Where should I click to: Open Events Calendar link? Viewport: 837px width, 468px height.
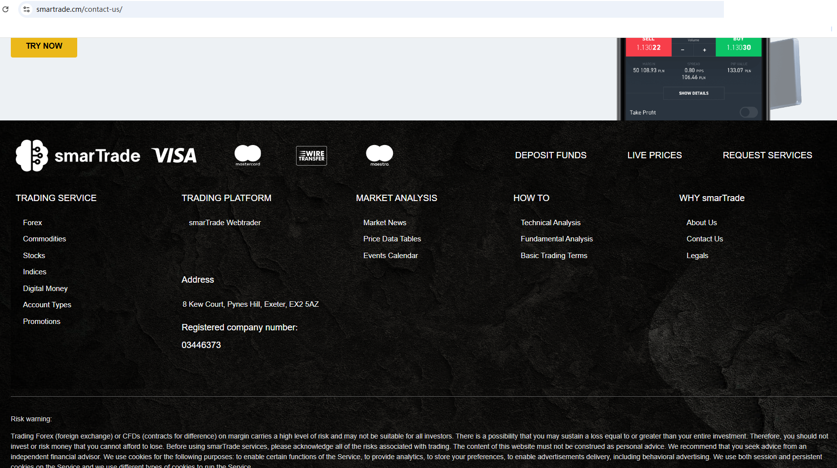click(390, 256)
